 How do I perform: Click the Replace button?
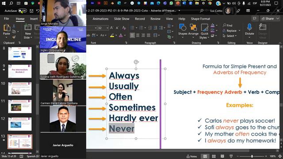(229, 30)
